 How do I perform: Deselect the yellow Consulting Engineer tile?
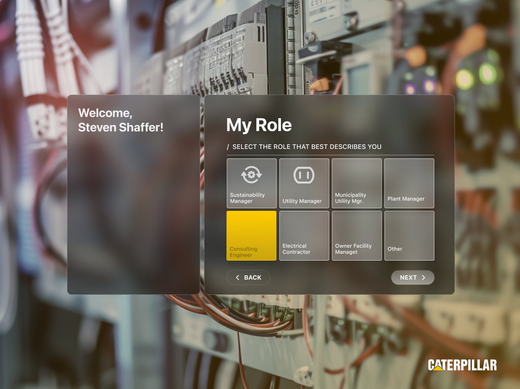(x=252, y=236)
